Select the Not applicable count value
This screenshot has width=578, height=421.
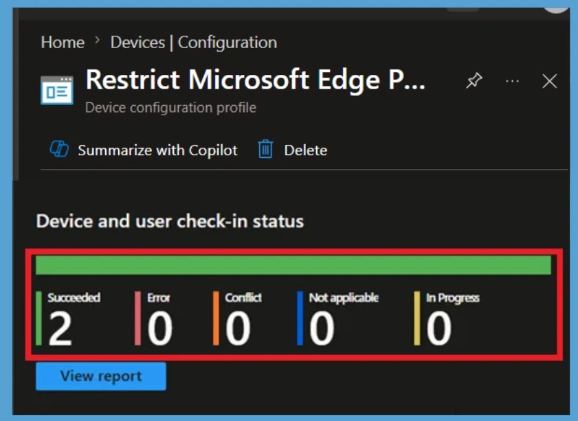coord(322,328)
